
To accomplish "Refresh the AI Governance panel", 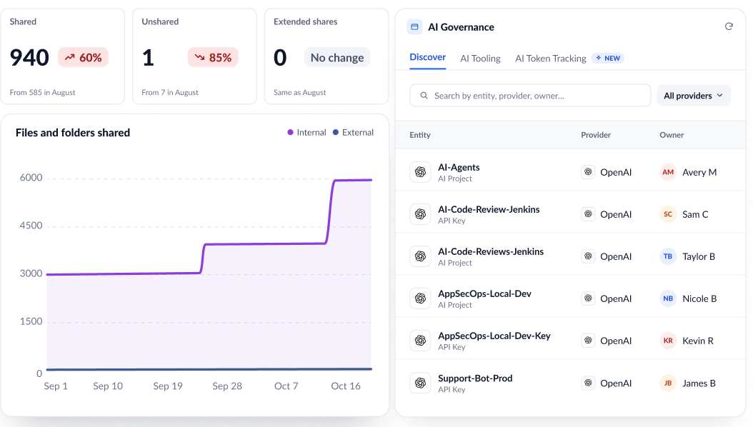I will point(729,26).
